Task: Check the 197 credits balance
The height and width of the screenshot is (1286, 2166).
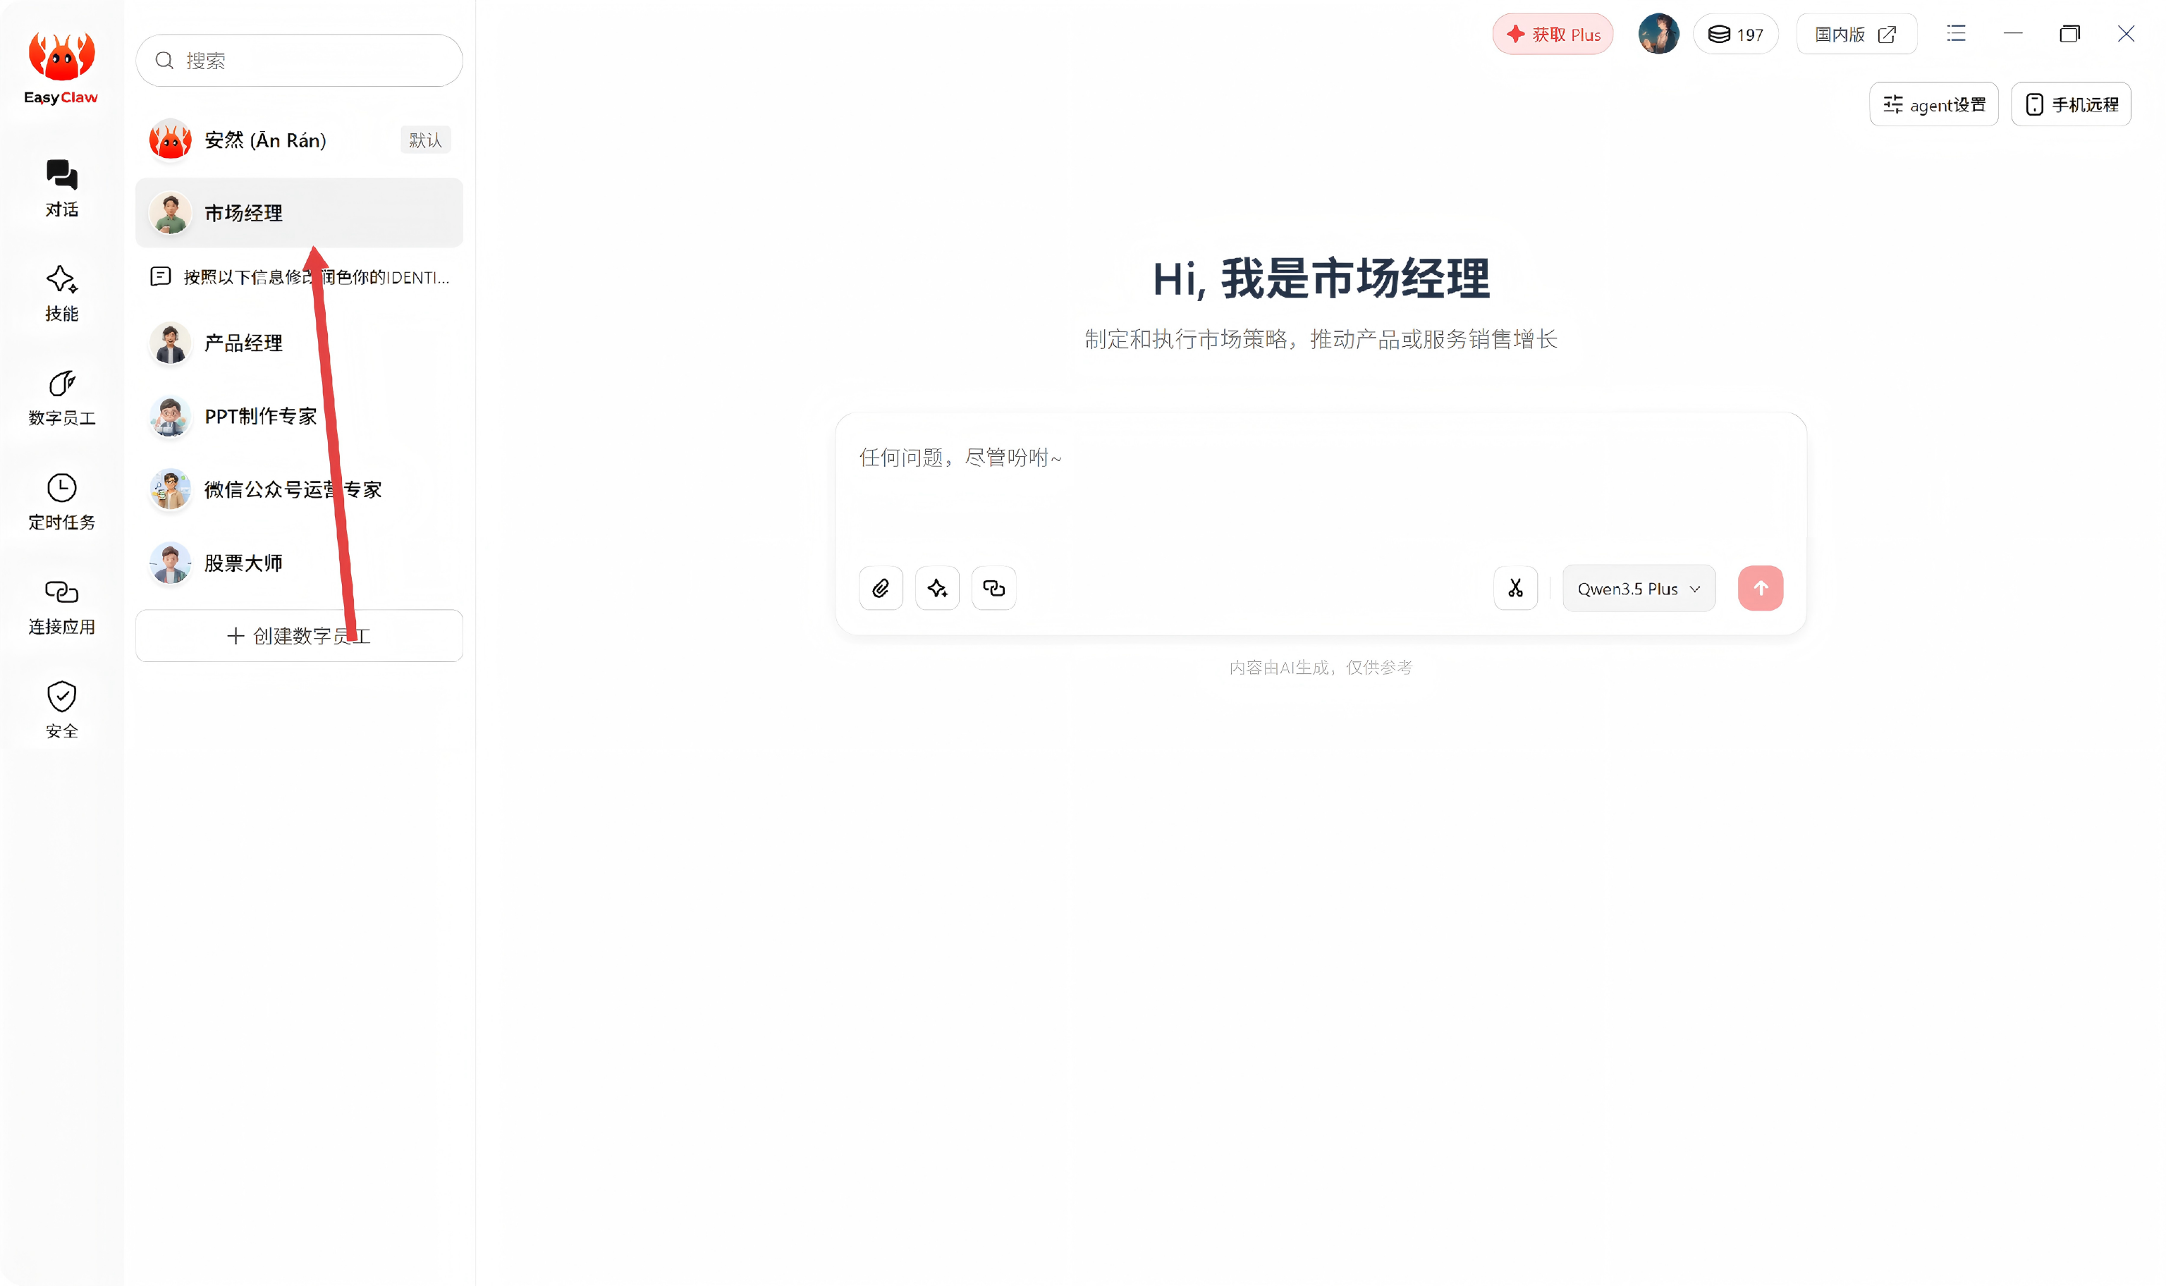Action: click(x=1735, y=34)
